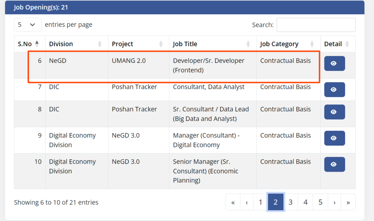Sort table by Division column
The image size is (374, 221).
(x=77, y=44)
